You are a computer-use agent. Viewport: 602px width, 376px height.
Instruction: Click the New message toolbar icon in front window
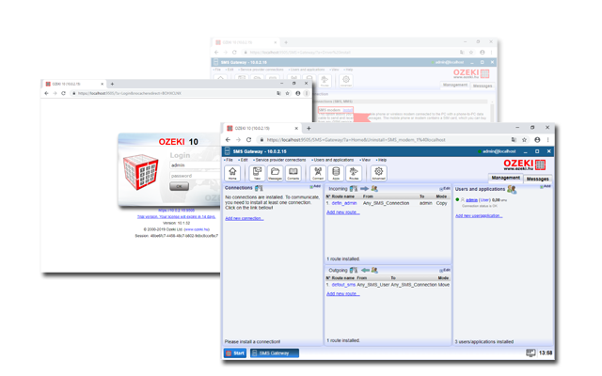coord(257,173)
